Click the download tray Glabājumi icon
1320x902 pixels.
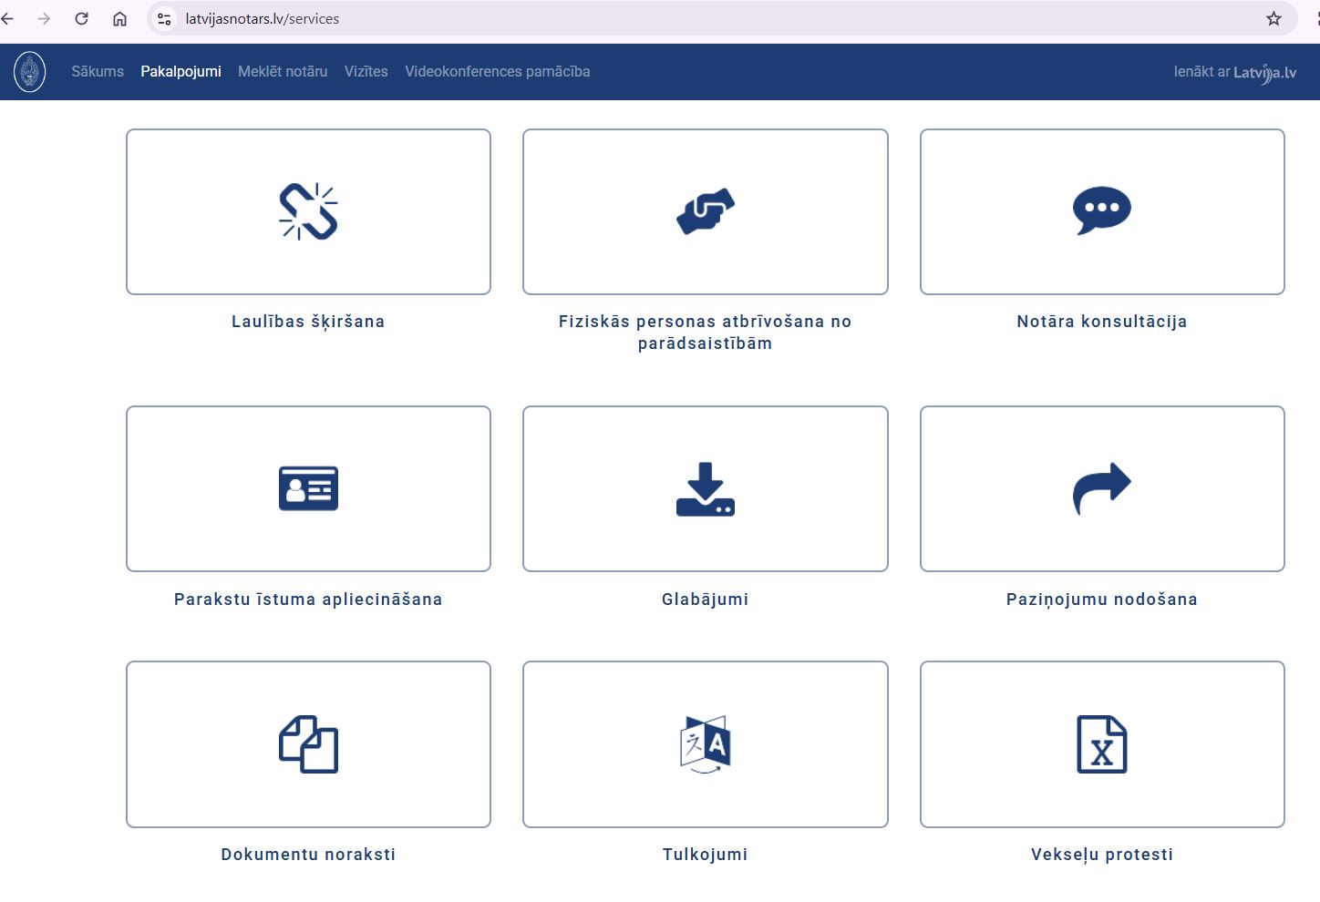(x=705, y=489)
